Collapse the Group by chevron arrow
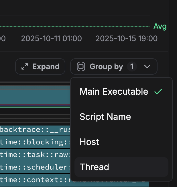Viewport: 177px width, 187px height. click(x=147, y=67)
